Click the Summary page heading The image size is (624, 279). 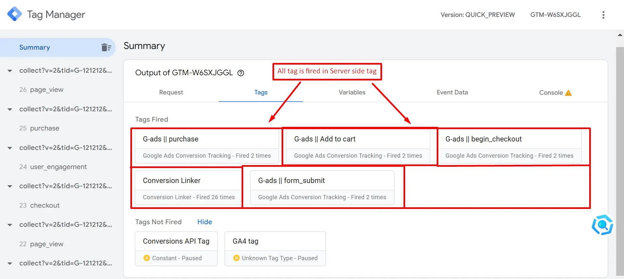(144, 46)
